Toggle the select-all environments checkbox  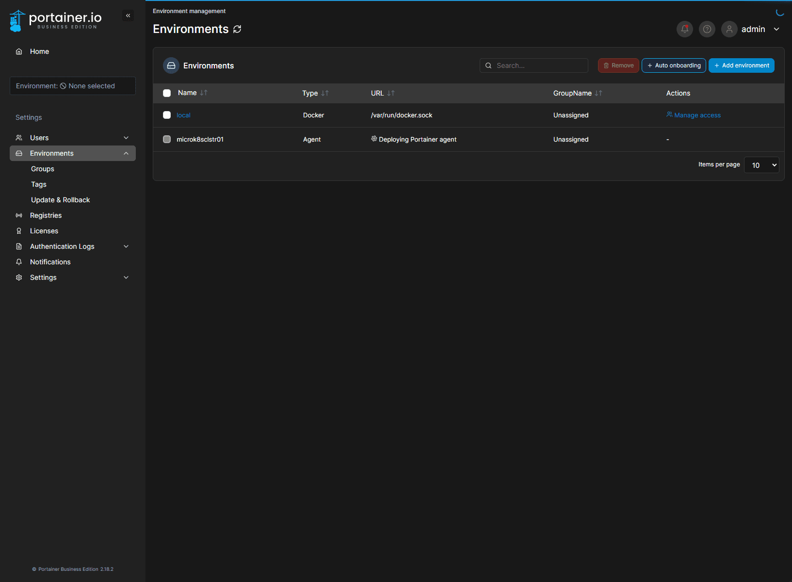pos(167,93)
